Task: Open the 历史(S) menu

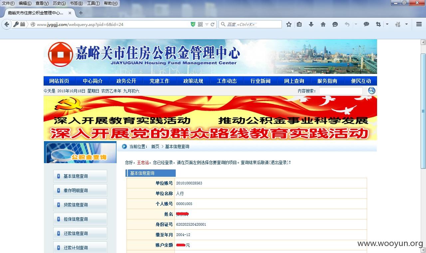Action: [x=59, y=3]
